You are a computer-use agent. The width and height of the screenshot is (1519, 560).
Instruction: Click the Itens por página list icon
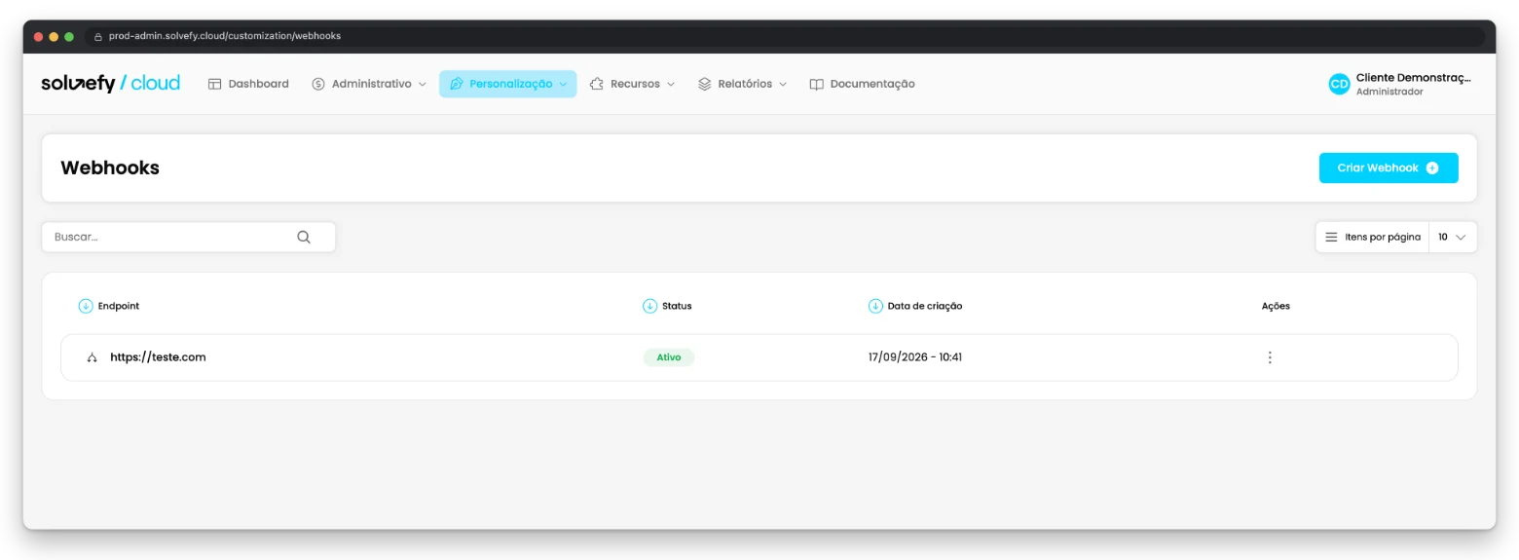1331,237
